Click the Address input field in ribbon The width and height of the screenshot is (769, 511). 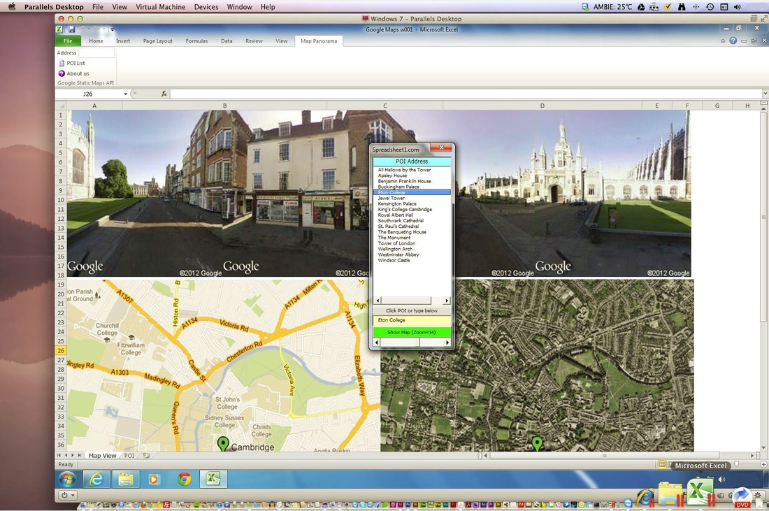pyautogui.click(x=96, y=52)
